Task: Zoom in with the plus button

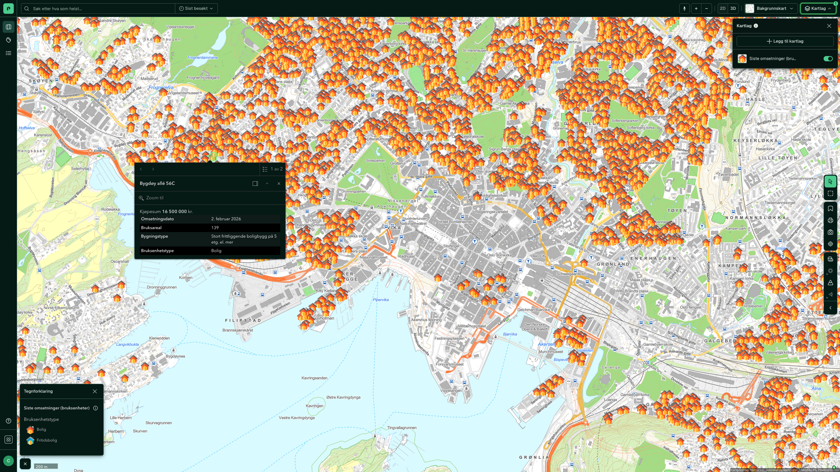Action: coord(696,9)
